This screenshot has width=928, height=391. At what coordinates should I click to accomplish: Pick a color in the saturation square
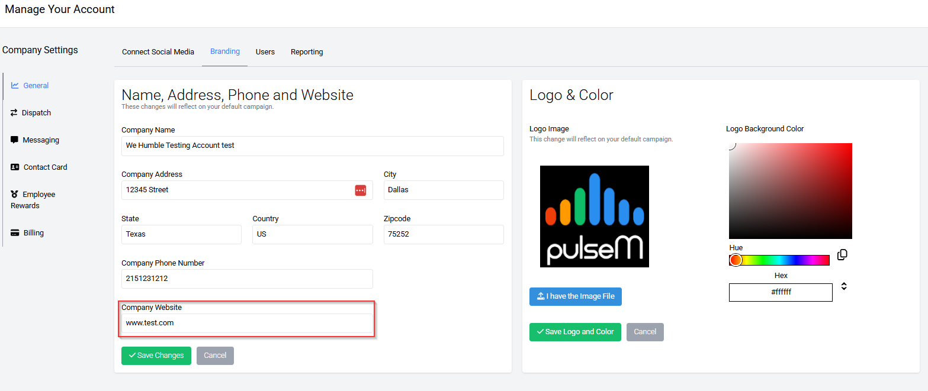pos(791,191)
